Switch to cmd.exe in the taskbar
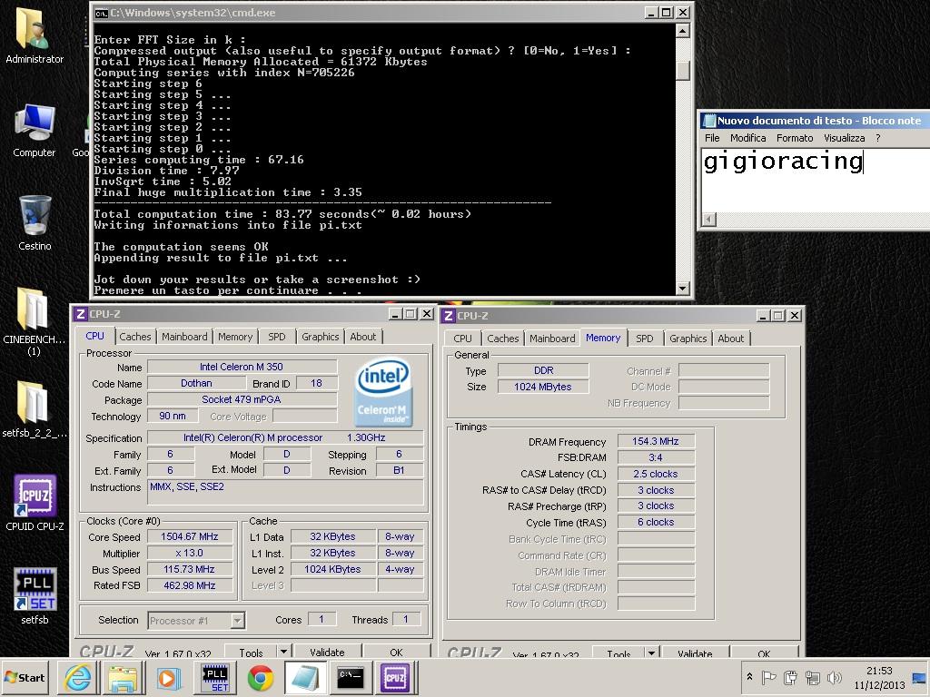The height and width of the screenshot is (697, 930). point(351,677)
